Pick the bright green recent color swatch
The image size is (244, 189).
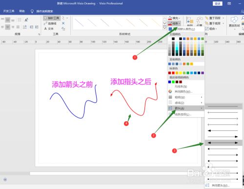click(x=173, y=82)
